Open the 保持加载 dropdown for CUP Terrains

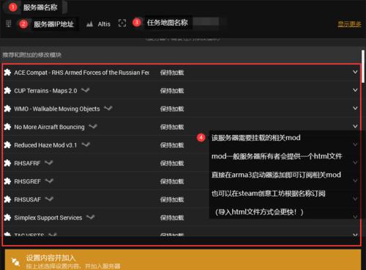click(x=172, y=91)
